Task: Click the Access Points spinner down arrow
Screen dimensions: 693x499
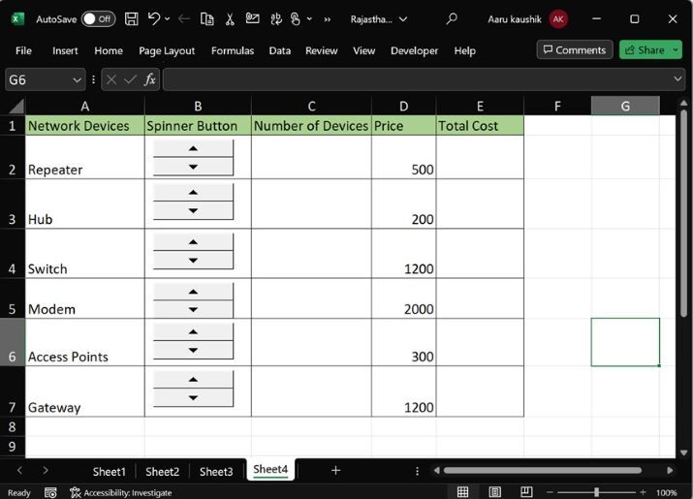Action: 193,350
